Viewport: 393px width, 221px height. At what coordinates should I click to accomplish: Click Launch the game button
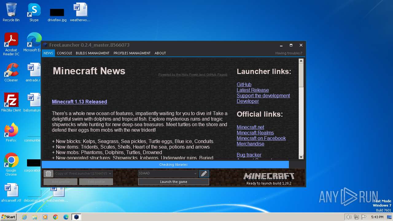click(x=173, y=182)
